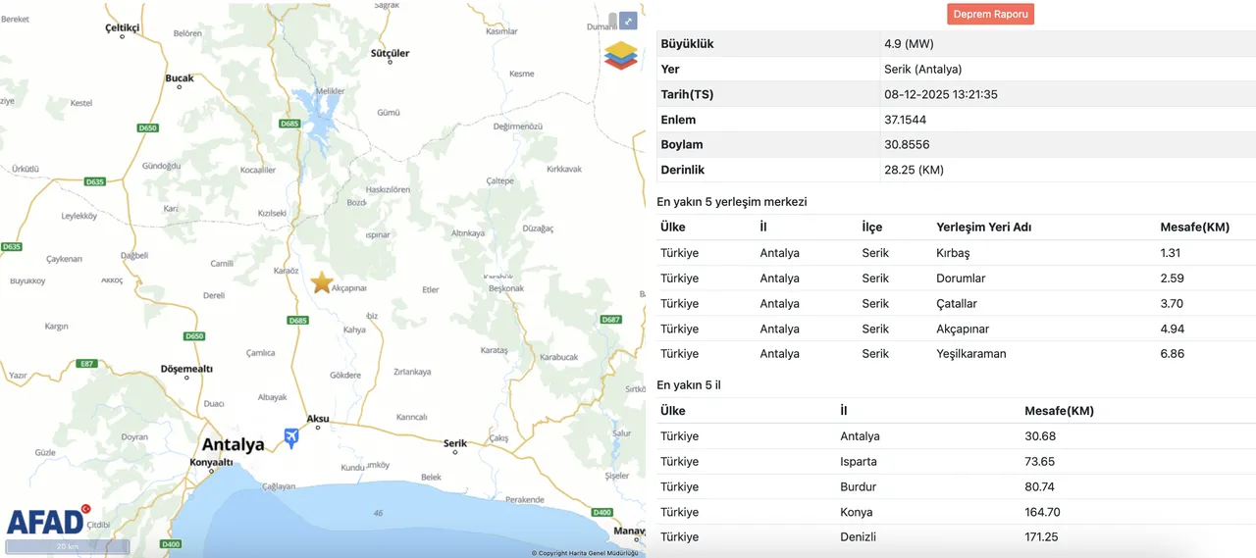
Task: Click the 20 km map scale bar
Action: click(68, 546)
